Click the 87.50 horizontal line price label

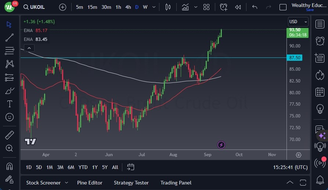(x=295, y=58)
